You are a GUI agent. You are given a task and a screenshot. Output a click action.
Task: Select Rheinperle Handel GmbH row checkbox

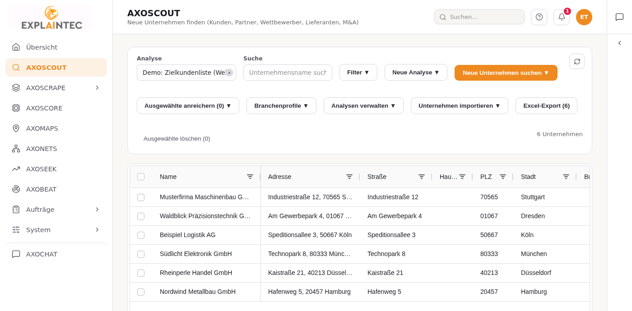tap(141, 273)
